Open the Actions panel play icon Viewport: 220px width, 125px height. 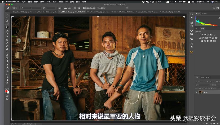[192, 18]
